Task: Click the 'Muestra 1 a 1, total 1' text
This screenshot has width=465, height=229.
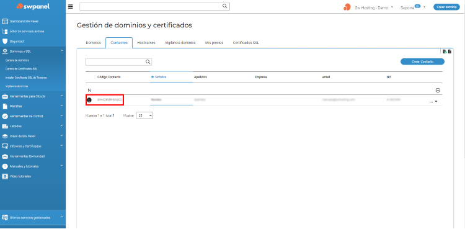Action: 100,115
